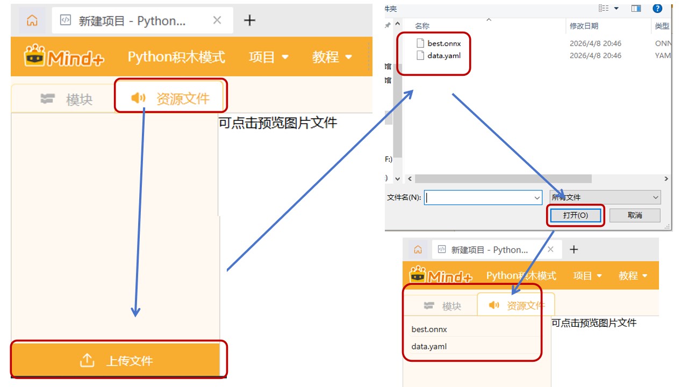Toggle the preview pane icon in the file dialog

tap(636, 8)
